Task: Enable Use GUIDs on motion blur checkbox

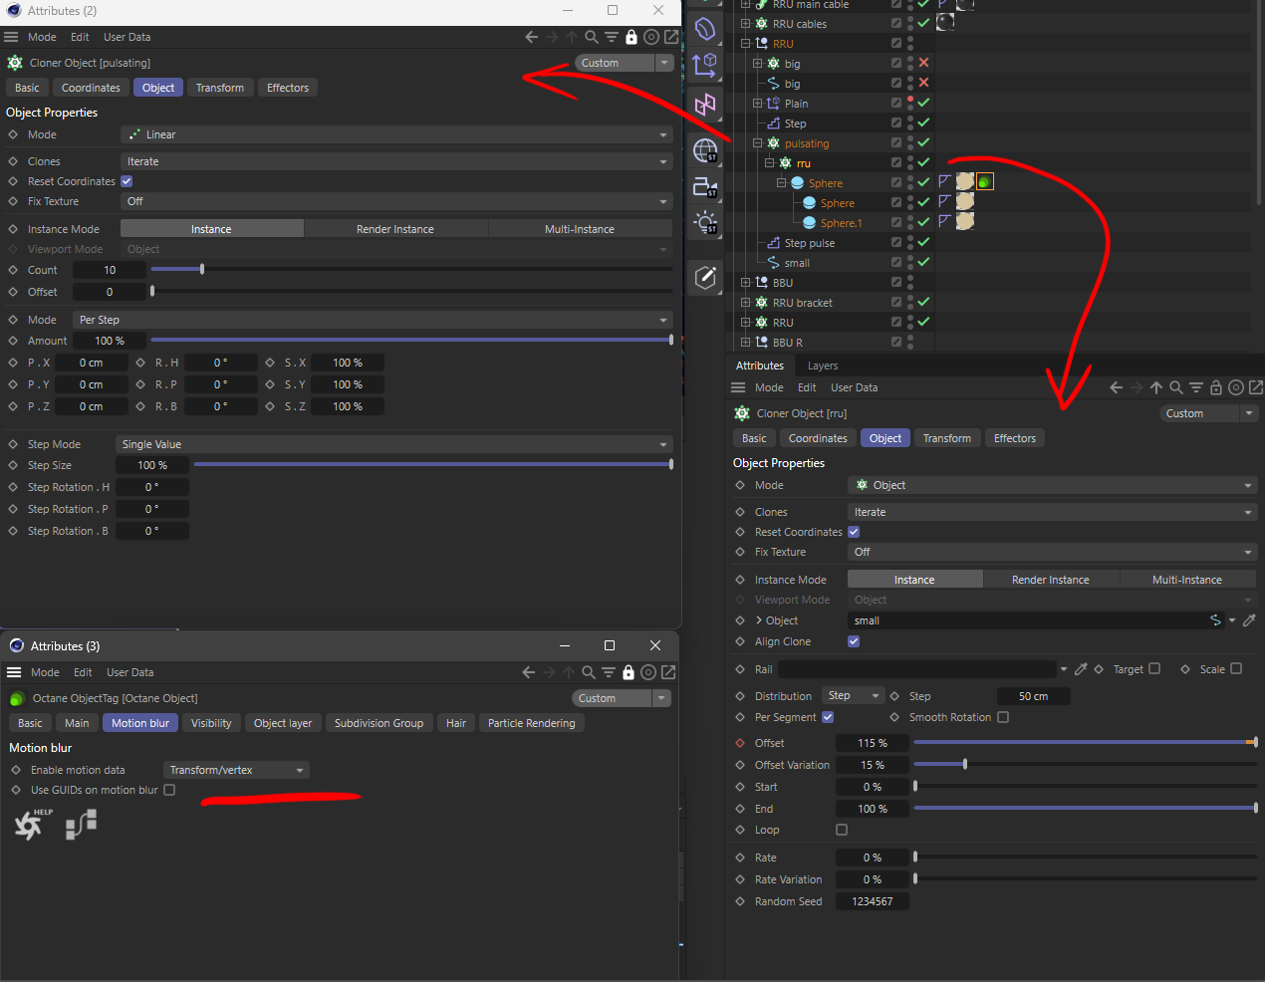Action: [169, 790]
